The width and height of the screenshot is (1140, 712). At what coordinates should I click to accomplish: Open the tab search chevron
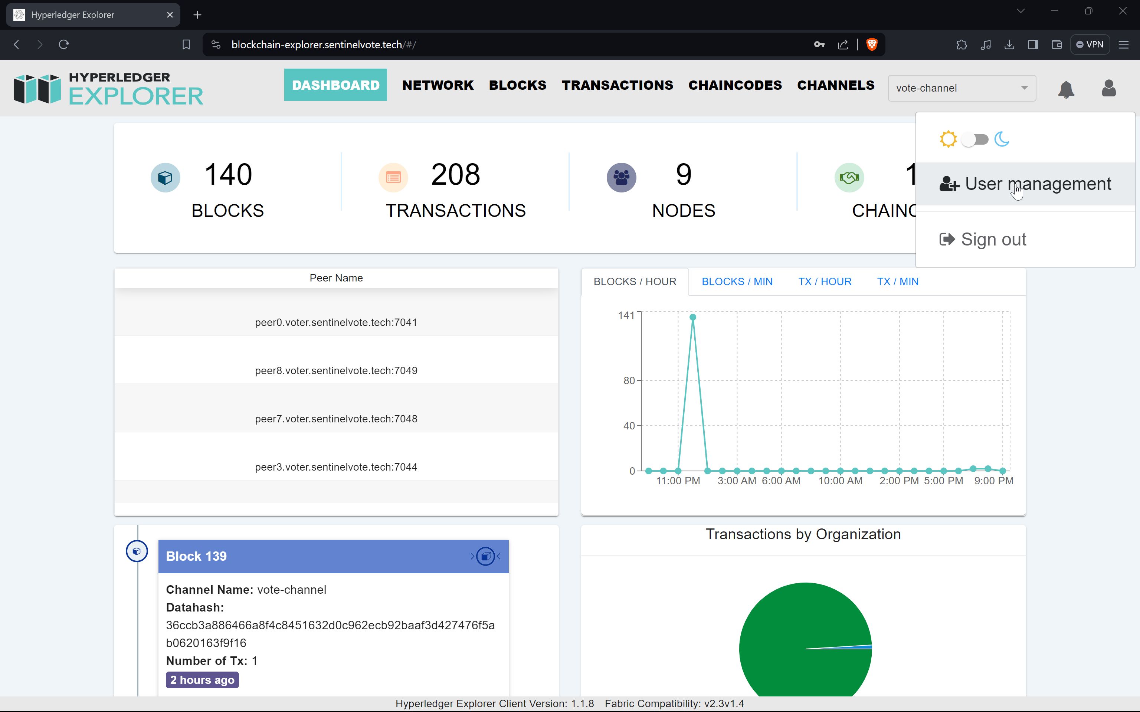1021,11
